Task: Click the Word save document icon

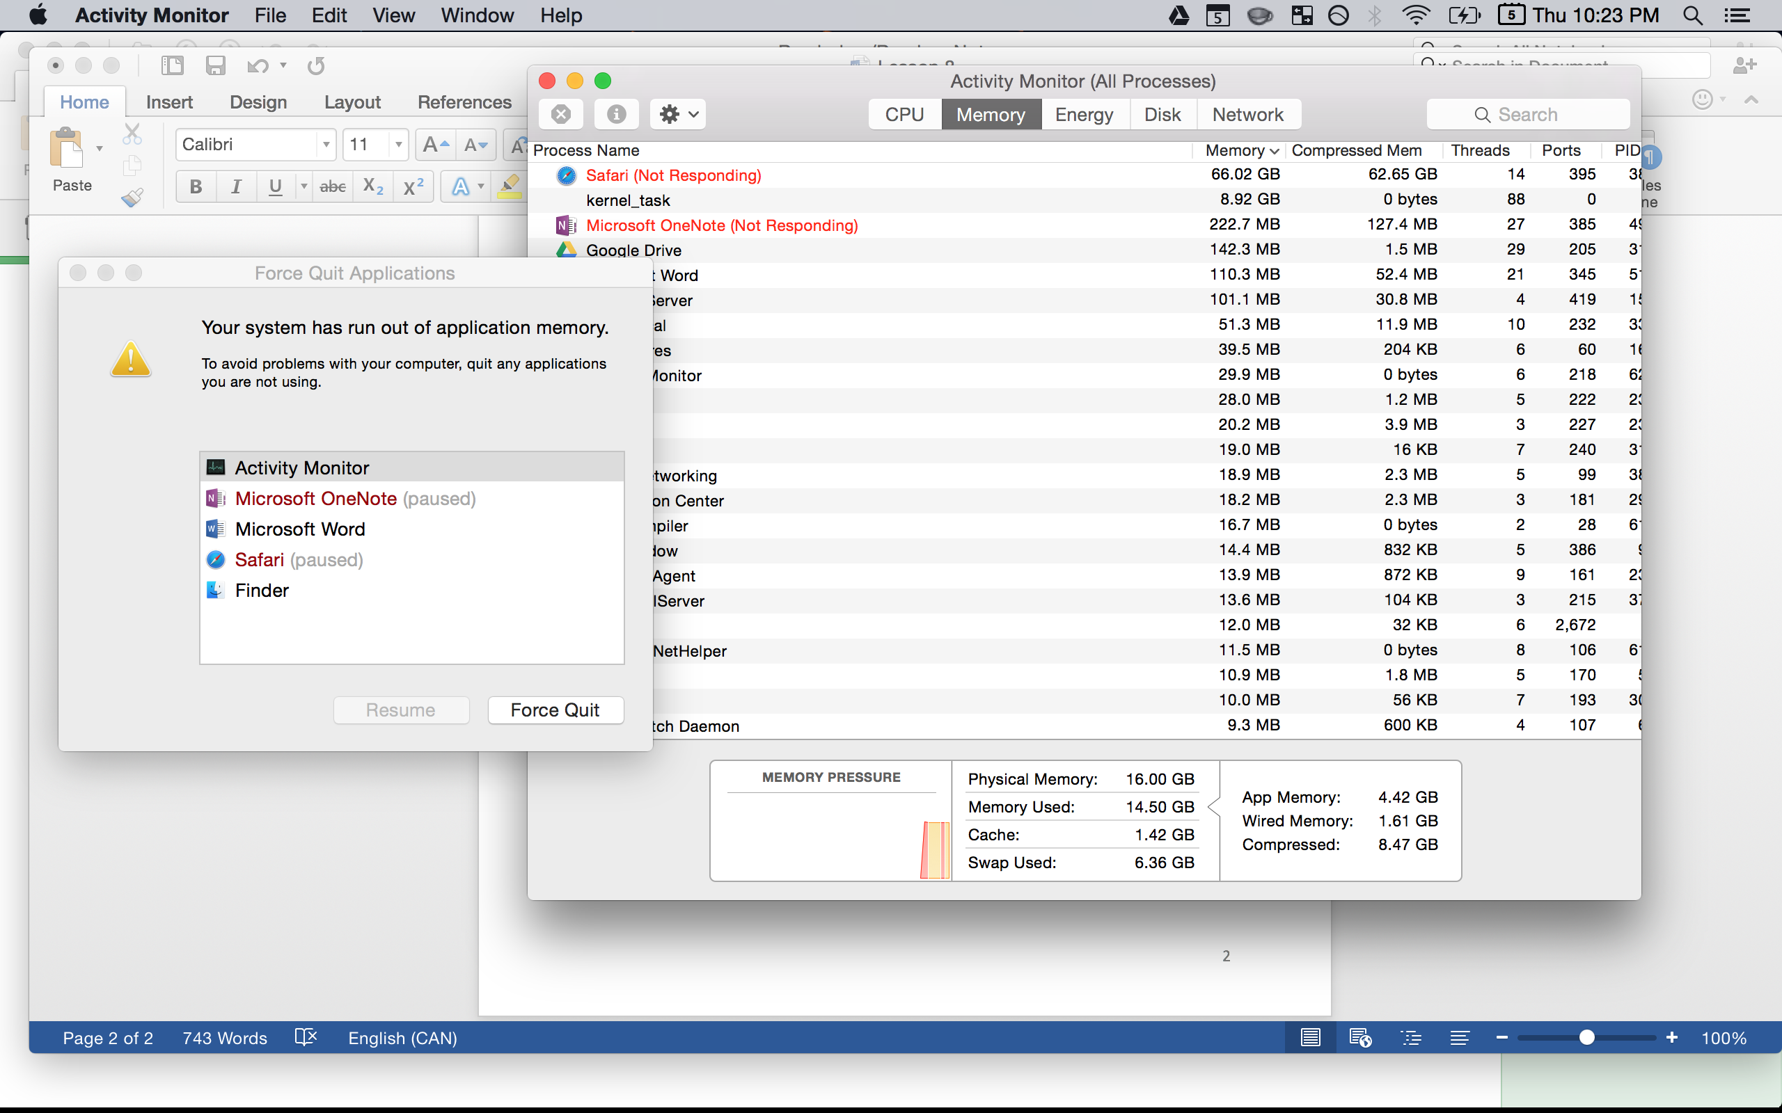Action: click(215, 65)
